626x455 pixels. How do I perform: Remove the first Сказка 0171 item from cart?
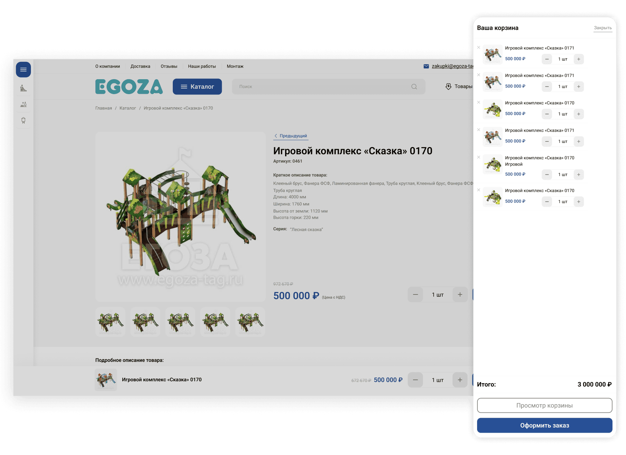[478, 47]
